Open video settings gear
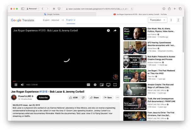 [x=95, y=85]
